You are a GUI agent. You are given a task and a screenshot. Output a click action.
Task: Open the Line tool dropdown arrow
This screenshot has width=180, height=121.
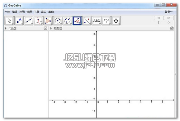coord(32,24)
